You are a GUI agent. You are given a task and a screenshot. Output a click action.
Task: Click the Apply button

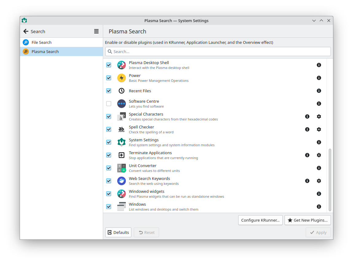point(318,232)
